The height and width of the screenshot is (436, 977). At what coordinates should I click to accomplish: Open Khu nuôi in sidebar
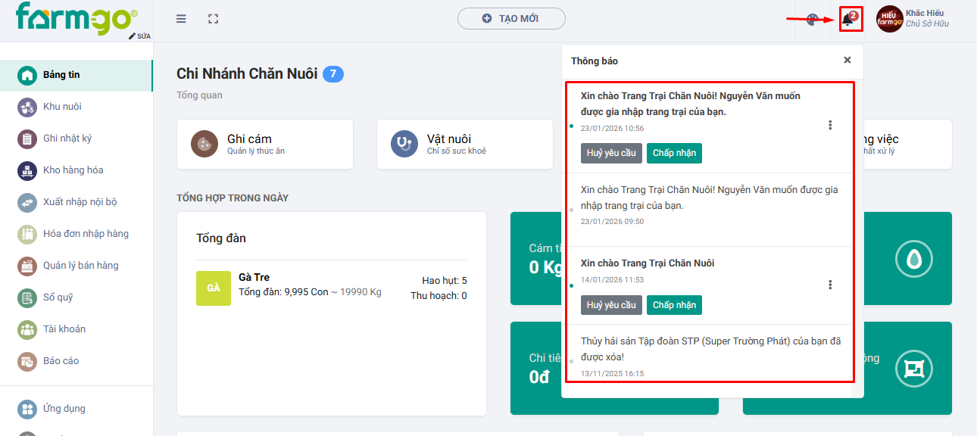click(62, 107)
